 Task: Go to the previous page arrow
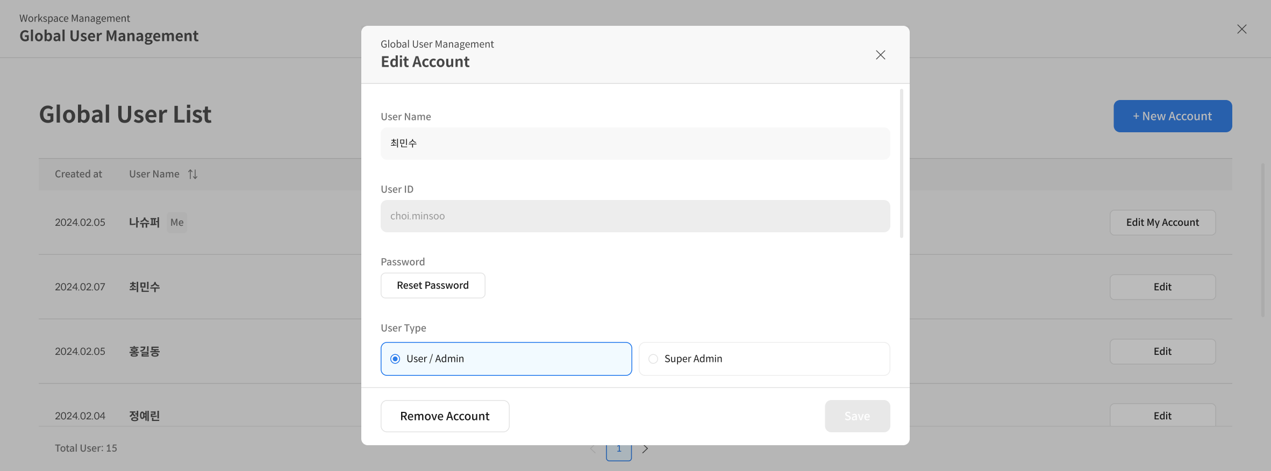point(593,449)
